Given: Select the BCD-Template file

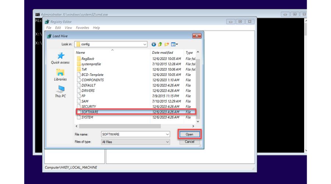Looking at the screenshot, I should (x=90, y=75).
